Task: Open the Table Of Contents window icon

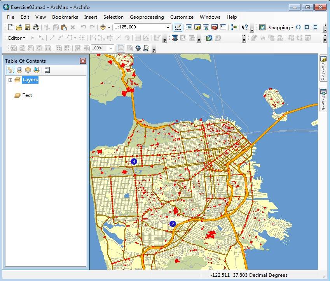Action: (189, 27)
